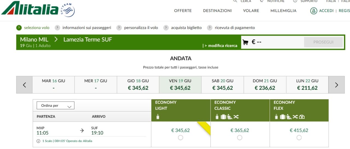The height and width of the screenshot is (149, 350).
Task: Select the Economy Light €345,62 fare
Action: (180, 138)
